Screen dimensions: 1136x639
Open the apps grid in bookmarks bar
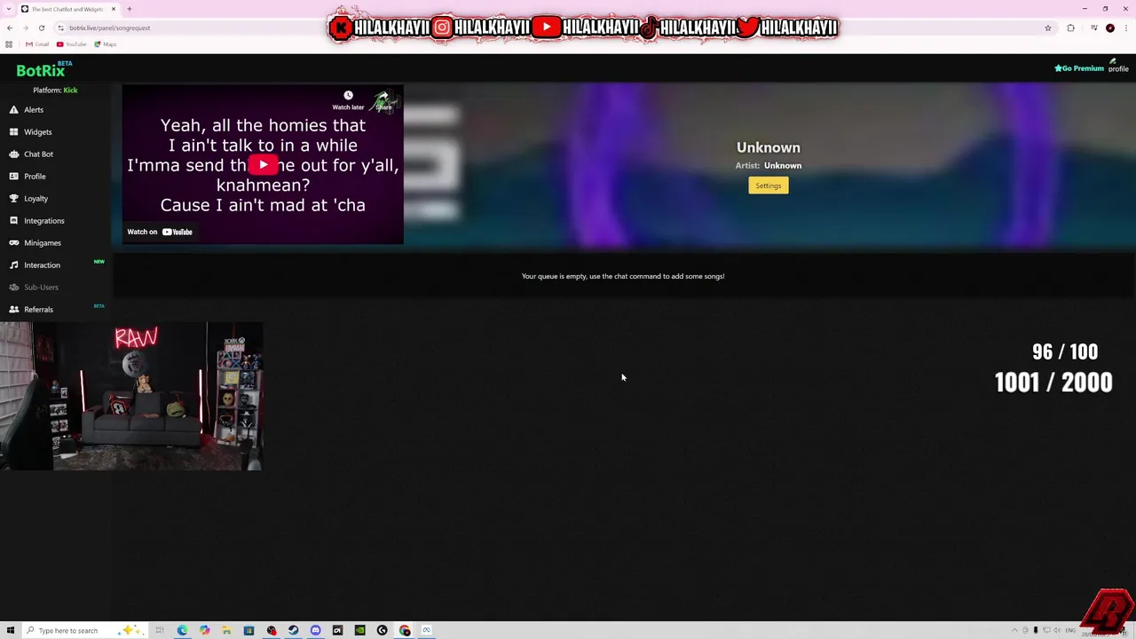point(9,44)
